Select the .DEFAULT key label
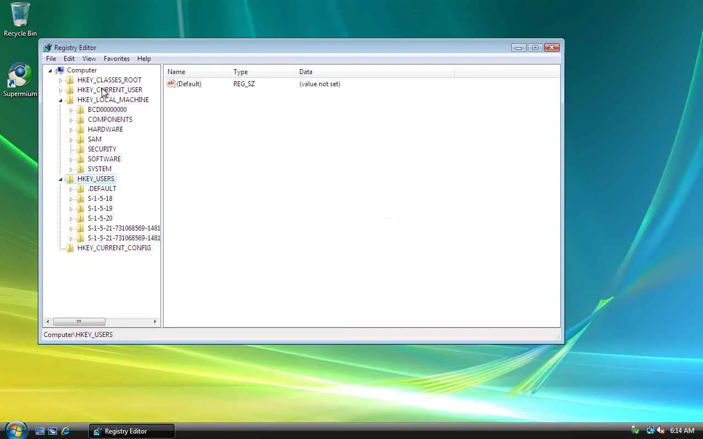Image resolution: width=703 pixels, height=439 pixels. tap(102, 189)
